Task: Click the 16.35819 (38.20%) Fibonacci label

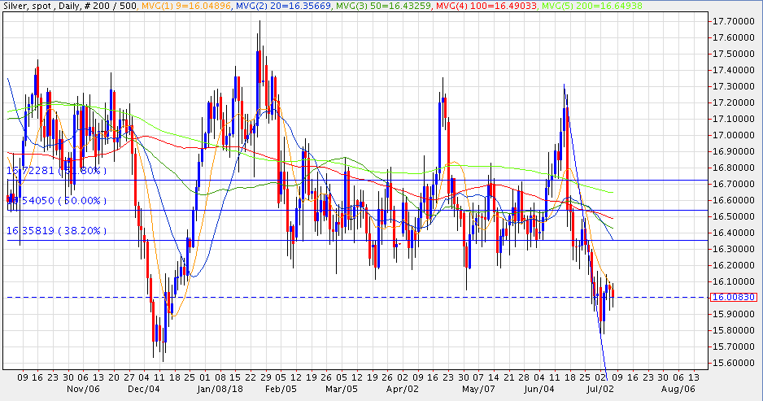Action: [x=56, y=231]
